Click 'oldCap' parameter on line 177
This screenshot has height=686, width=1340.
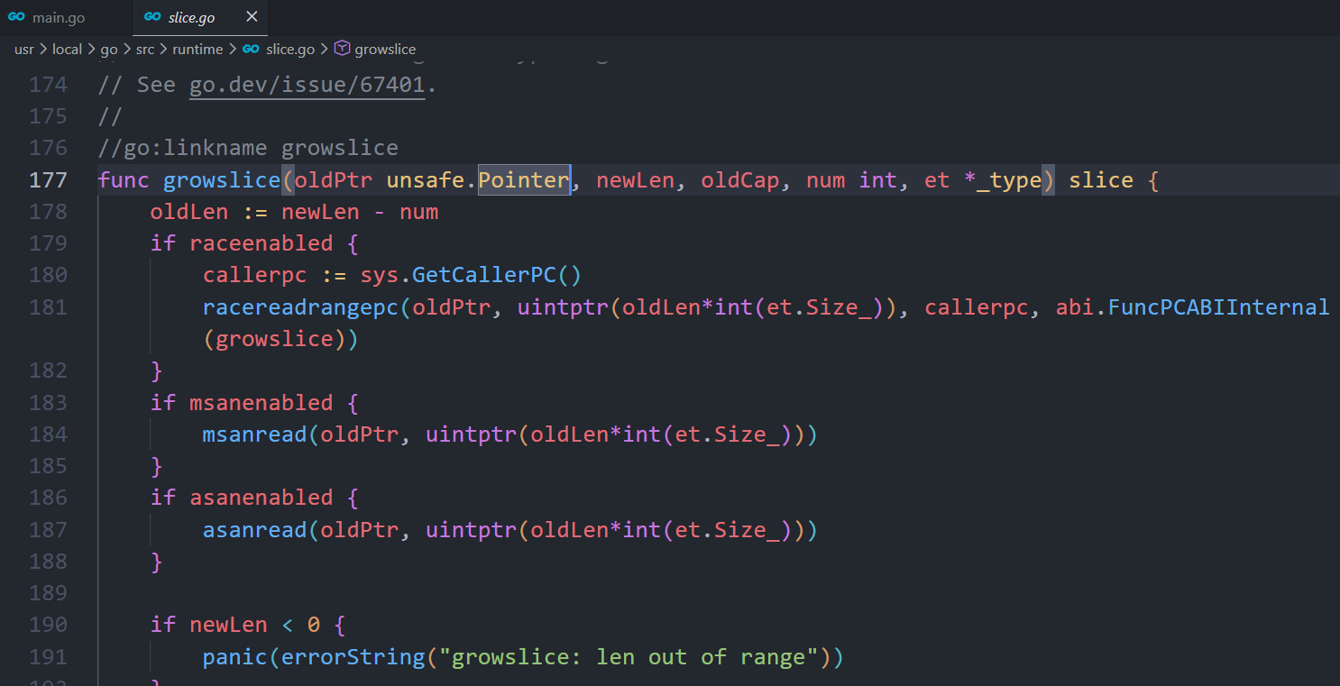tap(740, 180)
